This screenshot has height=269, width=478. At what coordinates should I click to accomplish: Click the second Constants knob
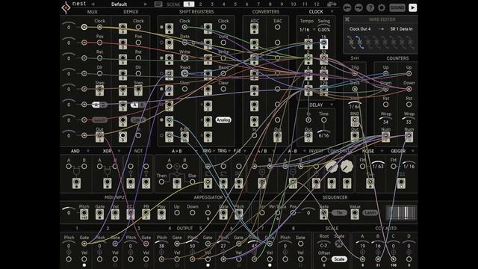coord(347,166)
